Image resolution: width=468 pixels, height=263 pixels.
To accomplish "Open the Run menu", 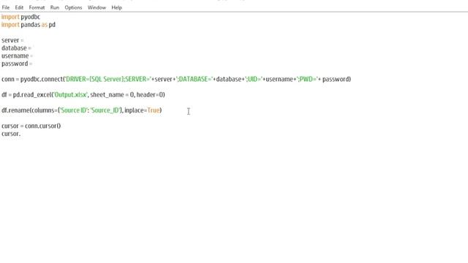I will 55,7.
